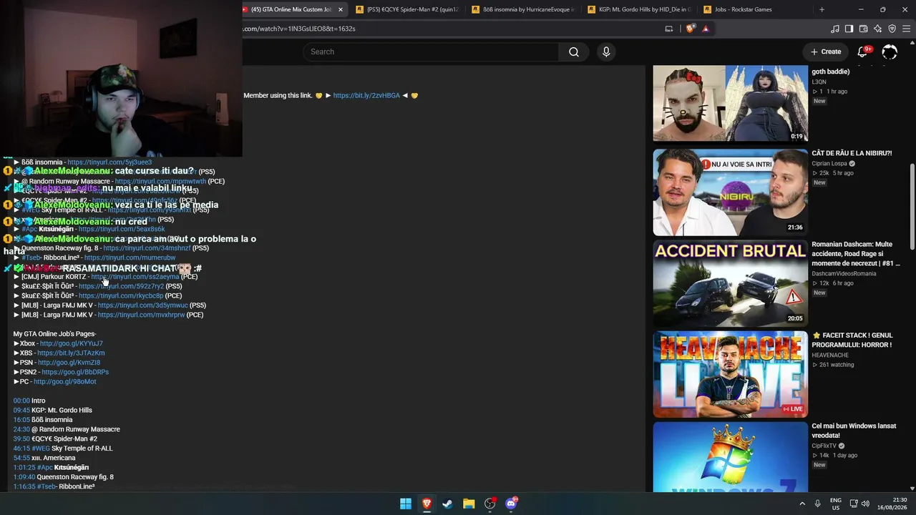Screen dimensions: 916x515
Task: Jump to 54:55 Americana timestamp
Action: point(21,458)
